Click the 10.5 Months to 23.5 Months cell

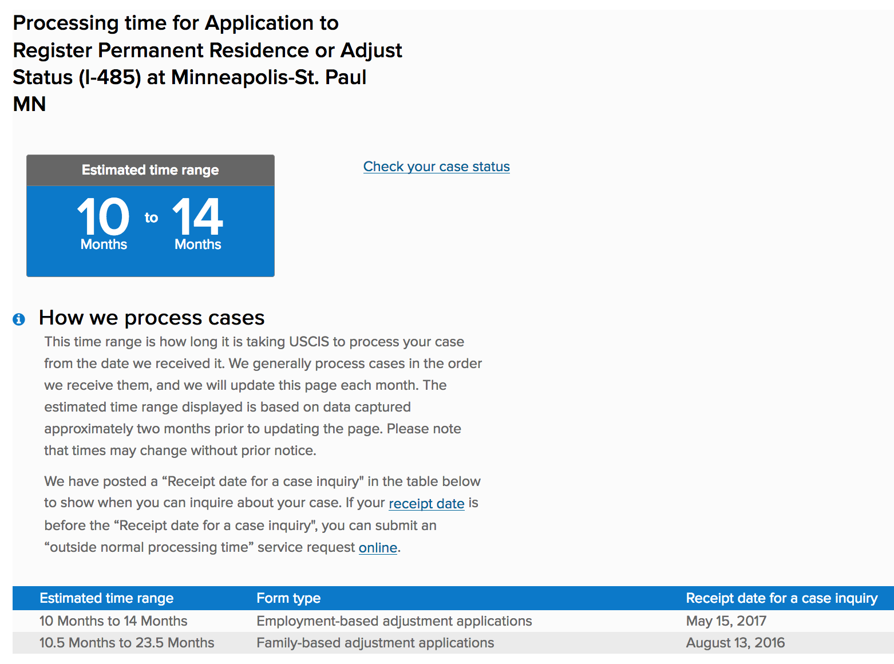126,643
